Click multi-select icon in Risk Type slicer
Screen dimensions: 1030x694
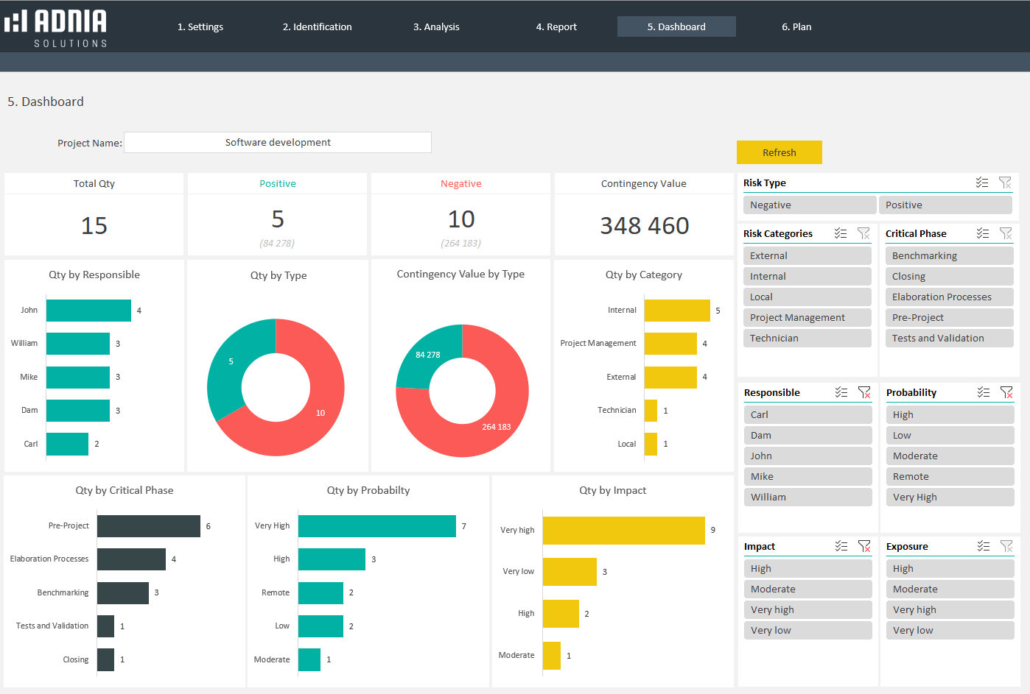click(981, 183)
